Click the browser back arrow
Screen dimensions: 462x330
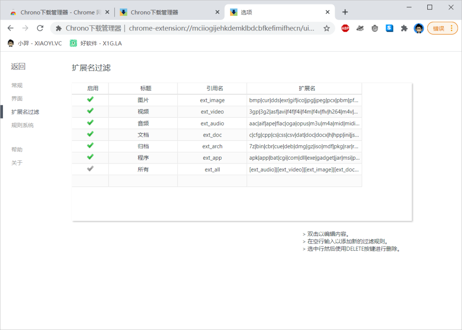[11, 28]
